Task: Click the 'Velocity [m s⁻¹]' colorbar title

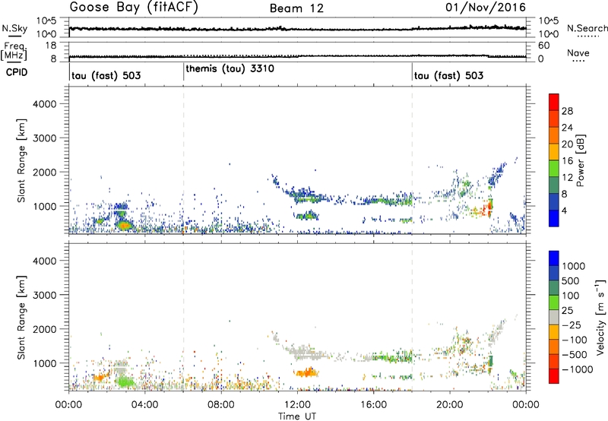Action: pyautogui.click(x=600, y=317)
